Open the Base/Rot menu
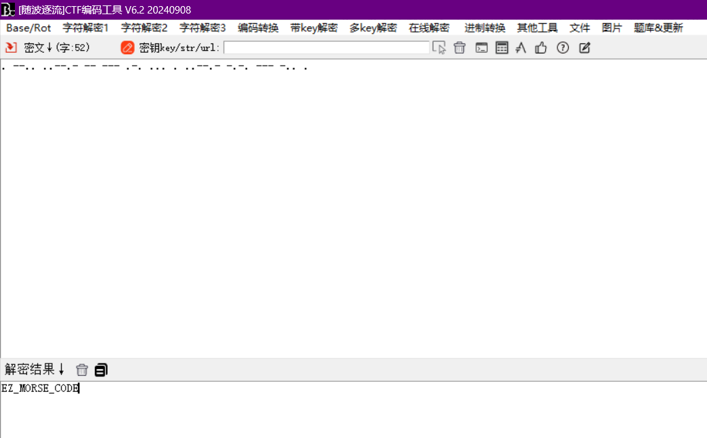The width and height of the screenshot is (707, 438). [28, 28]
